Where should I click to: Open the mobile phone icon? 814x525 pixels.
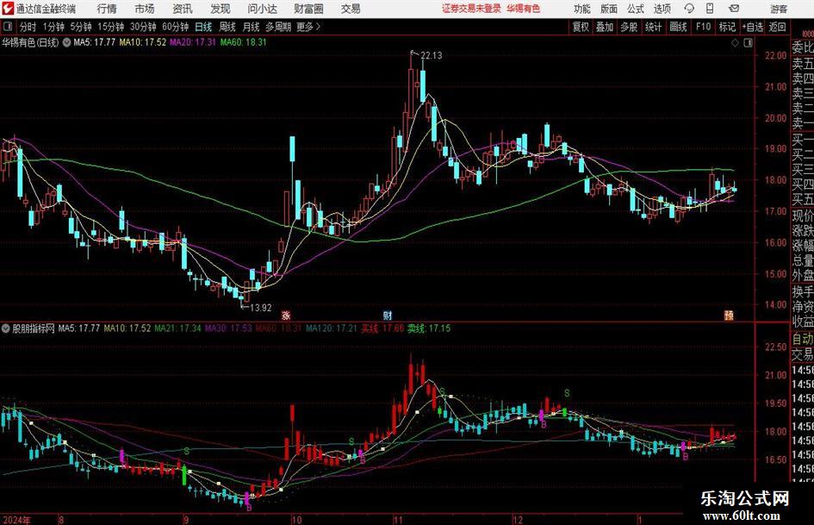click(x=710, y=9)
